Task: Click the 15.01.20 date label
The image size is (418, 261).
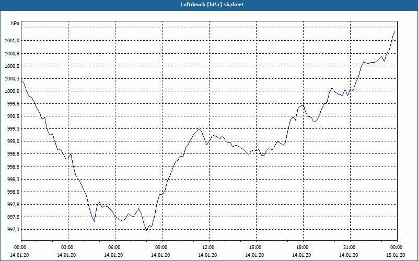Action: (396, 255)
